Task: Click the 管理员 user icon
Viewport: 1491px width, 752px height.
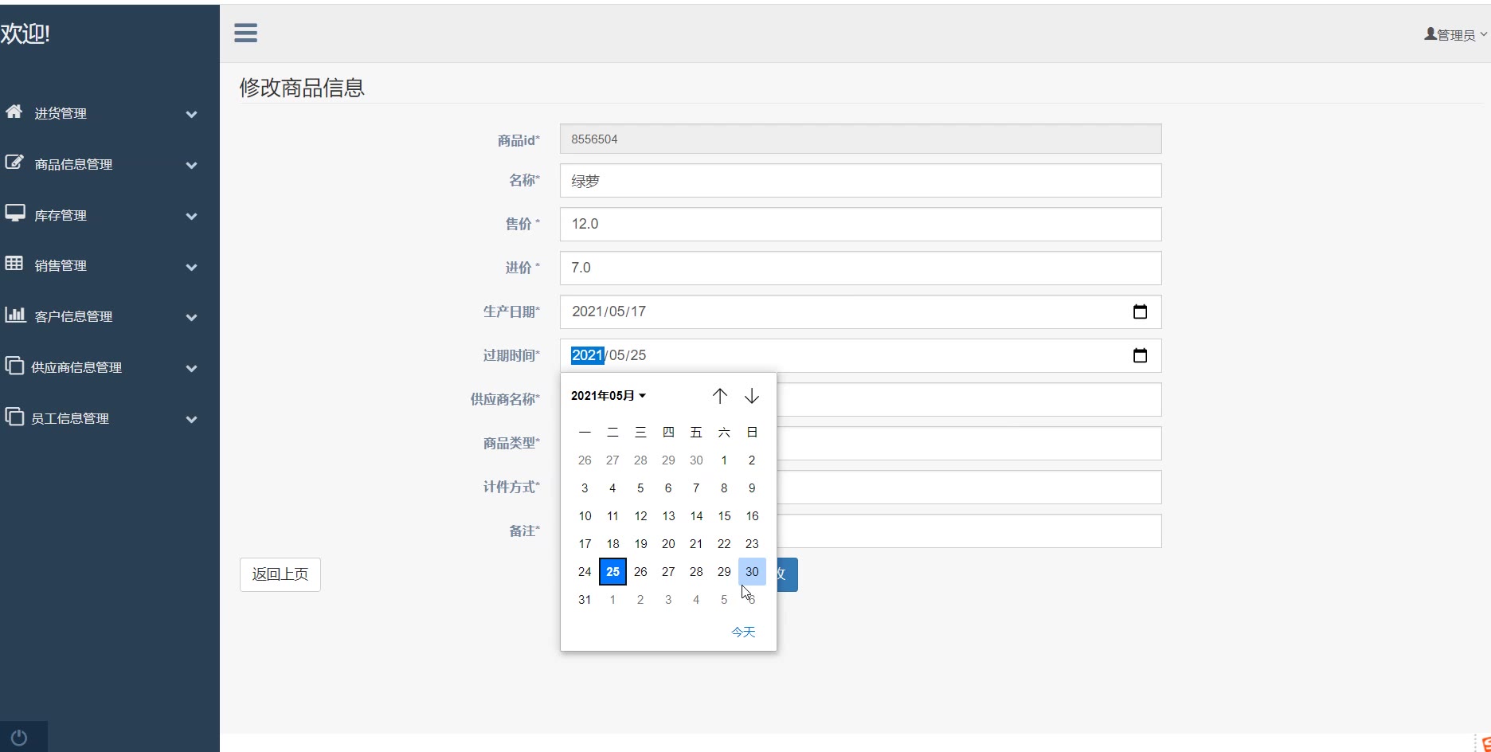Action: pyautogui.click(x=1430, y=34)
